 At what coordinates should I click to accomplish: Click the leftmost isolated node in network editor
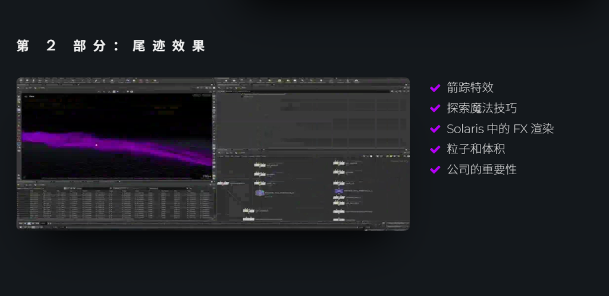pyautogui.click(x=224, y=184)
